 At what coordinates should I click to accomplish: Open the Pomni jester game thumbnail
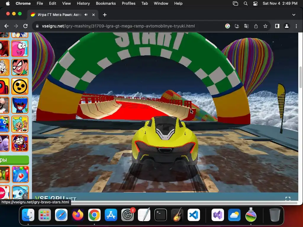pos(20,143)
